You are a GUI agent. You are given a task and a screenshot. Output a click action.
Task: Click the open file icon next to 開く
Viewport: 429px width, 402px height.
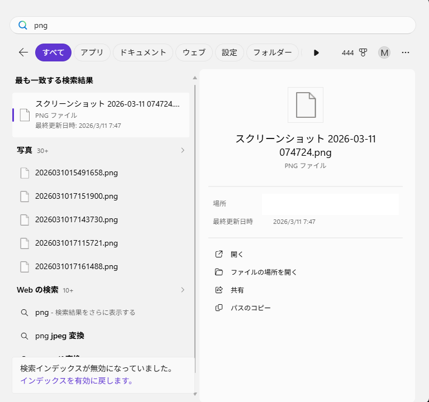[x=219, y=254]
